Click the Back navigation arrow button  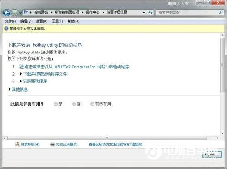[7, 13]
